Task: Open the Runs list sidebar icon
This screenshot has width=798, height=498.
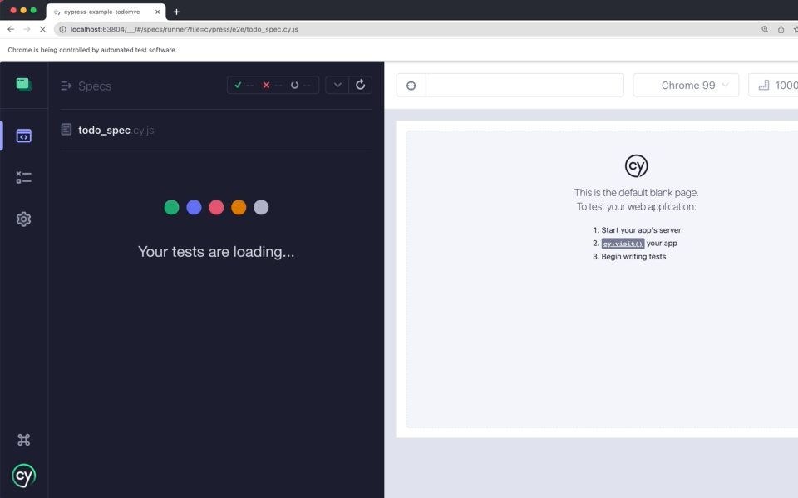Action: [x=23, y=178]
